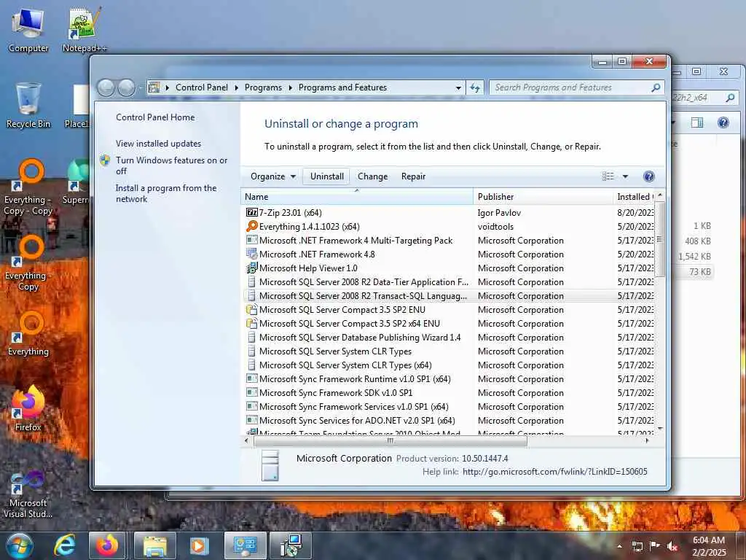Click the Forward navigation arrow button

[x=127, y=87]
